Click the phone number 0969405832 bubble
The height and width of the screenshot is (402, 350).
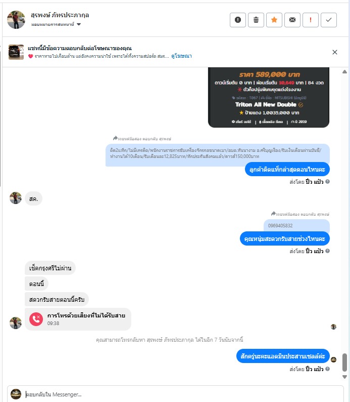tap(296, 226)
